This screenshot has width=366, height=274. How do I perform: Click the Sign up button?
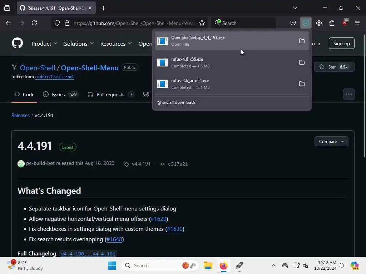341,44
